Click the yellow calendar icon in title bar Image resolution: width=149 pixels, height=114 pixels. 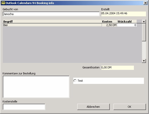click(x=3, y=3)
